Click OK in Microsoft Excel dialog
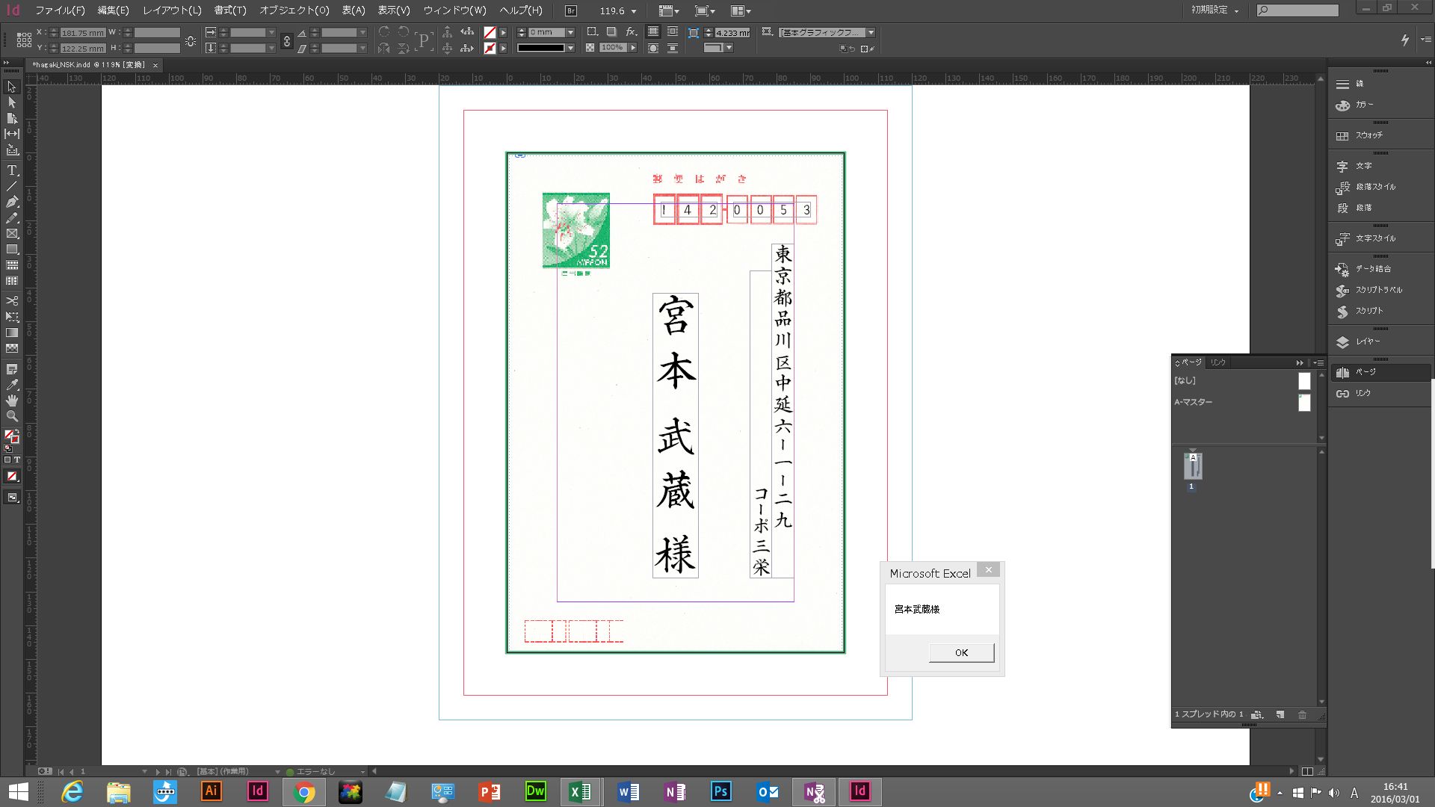 pos(961,652)
